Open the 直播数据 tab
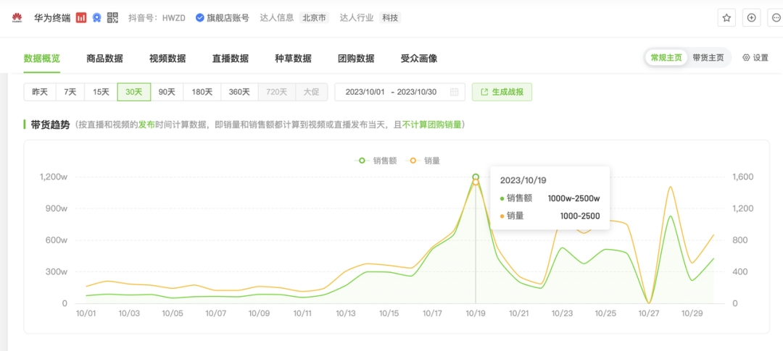 tap(231, 59)
